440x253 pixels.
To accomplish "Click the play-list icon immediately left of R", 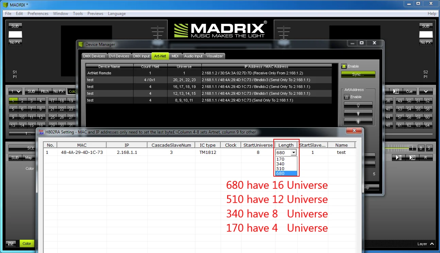I will coord(412,158).
